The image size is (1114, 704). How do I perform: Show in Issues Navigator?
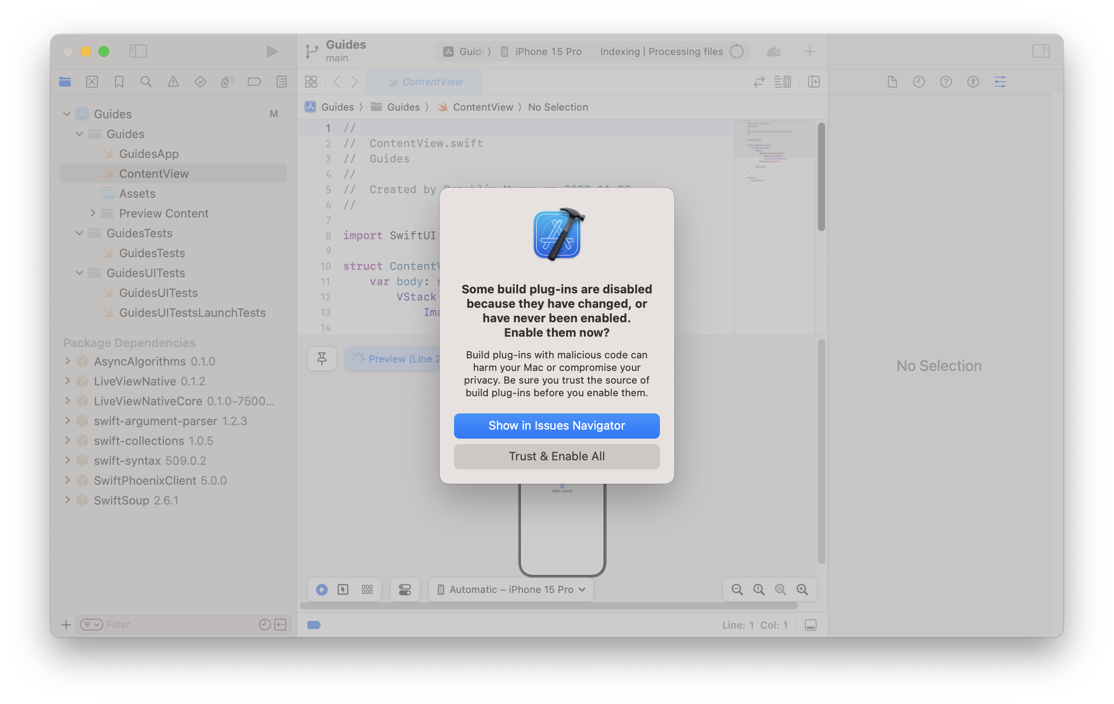pyautogui.click(x=556, y=425)
